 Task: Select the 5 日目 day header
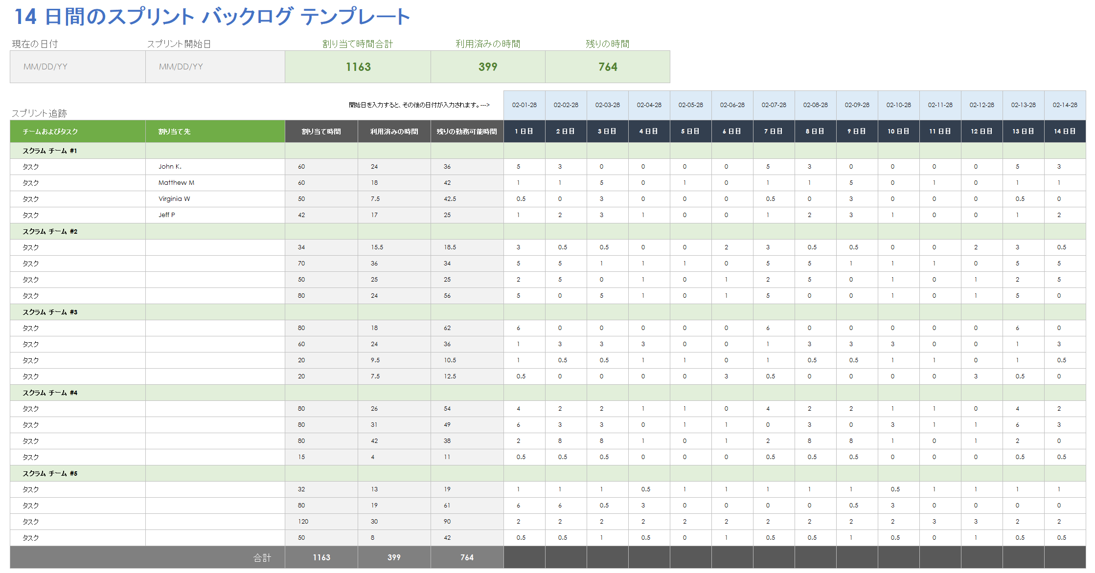pos(691,132)
